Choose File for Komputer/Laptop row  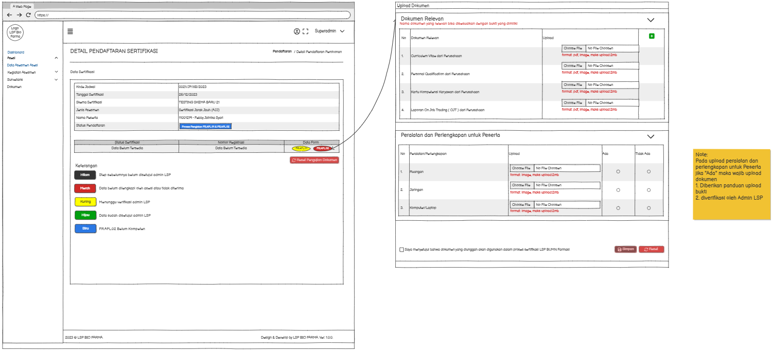[521, 205]
